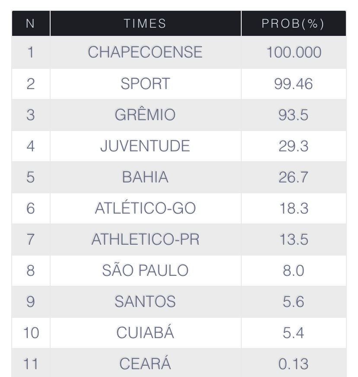The width and height of the screenshot is (358, 377).
Task: Click the PROB(%) column header
Action: pos(293,23)
